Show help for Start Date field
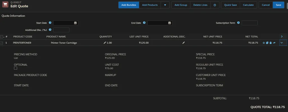 50,23
